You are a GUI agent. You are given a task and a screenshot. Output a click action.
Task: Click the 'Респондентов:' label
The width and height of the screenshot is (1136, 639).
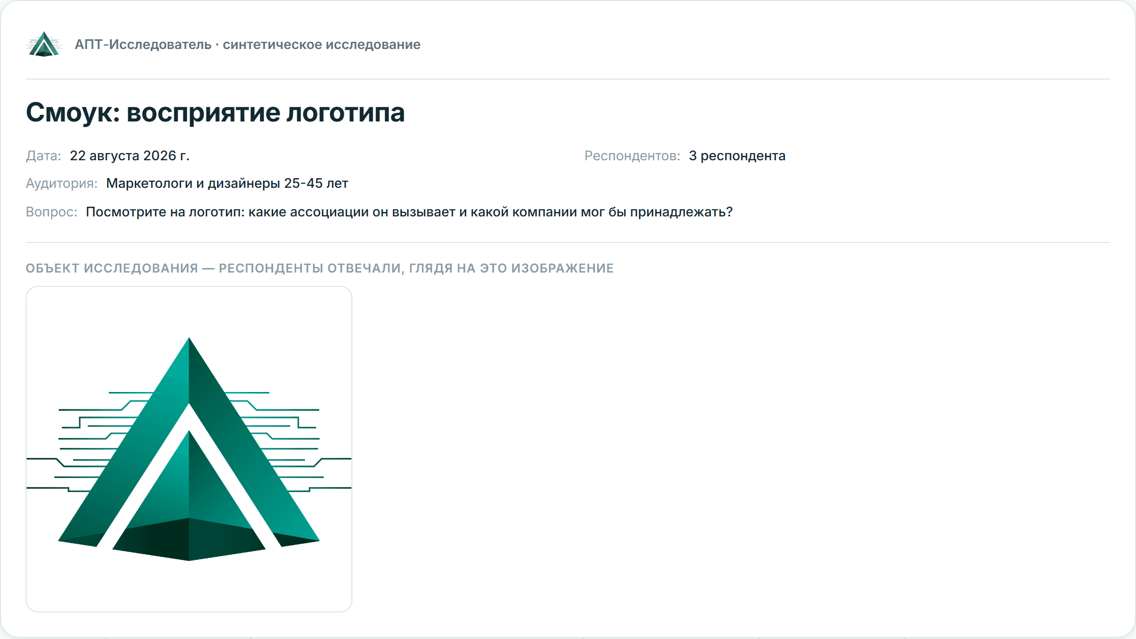click(x=632, y=156)
